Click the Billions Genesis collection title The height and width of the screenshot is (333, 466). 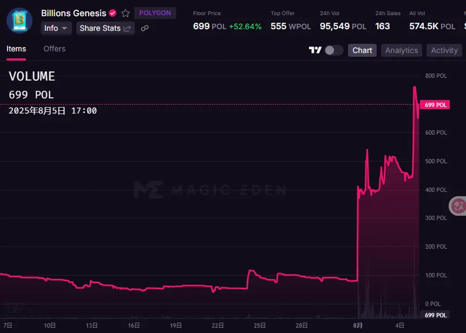click(x=74, y=13)
